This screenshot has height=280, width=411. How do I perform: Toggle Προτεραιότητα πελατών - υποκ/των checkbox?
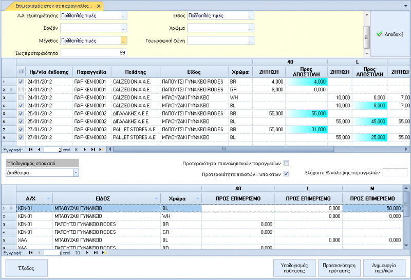pyautogui.click(x=286, y=174)
